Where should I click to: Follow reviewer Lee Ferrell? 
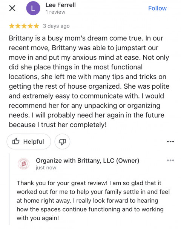[157, 8]
